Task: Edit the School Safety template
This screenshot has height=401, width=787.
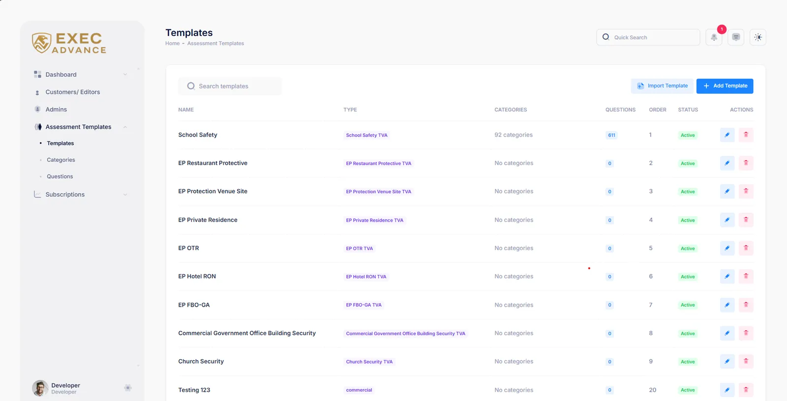Action: coord(727,135)
